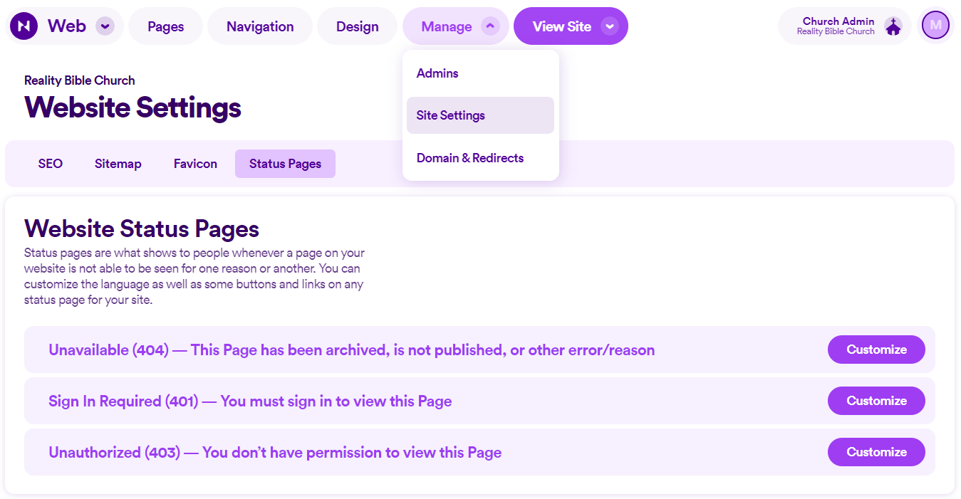Open the View Site dropdown arrow
The image size is (961, 499).
pos(610,26)
